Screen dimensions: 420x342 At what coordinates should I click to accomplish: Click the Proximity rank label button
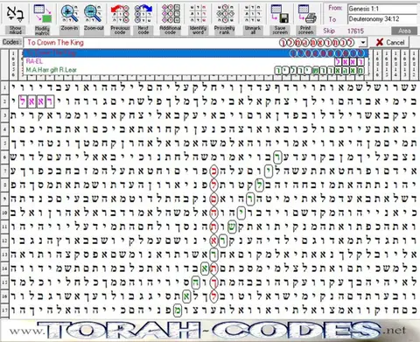coord(225,30)
